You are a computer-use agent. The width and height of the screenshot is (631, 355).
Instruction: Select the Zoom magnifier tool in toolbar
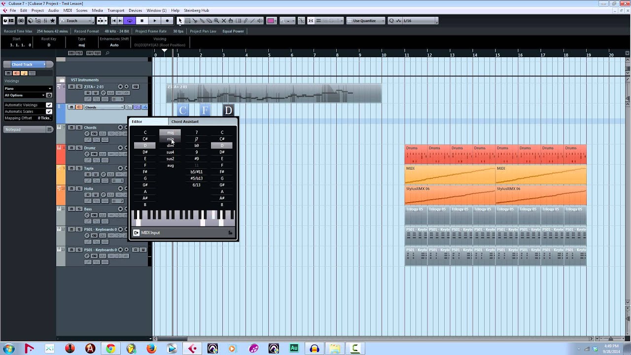(x=217, y=21)
